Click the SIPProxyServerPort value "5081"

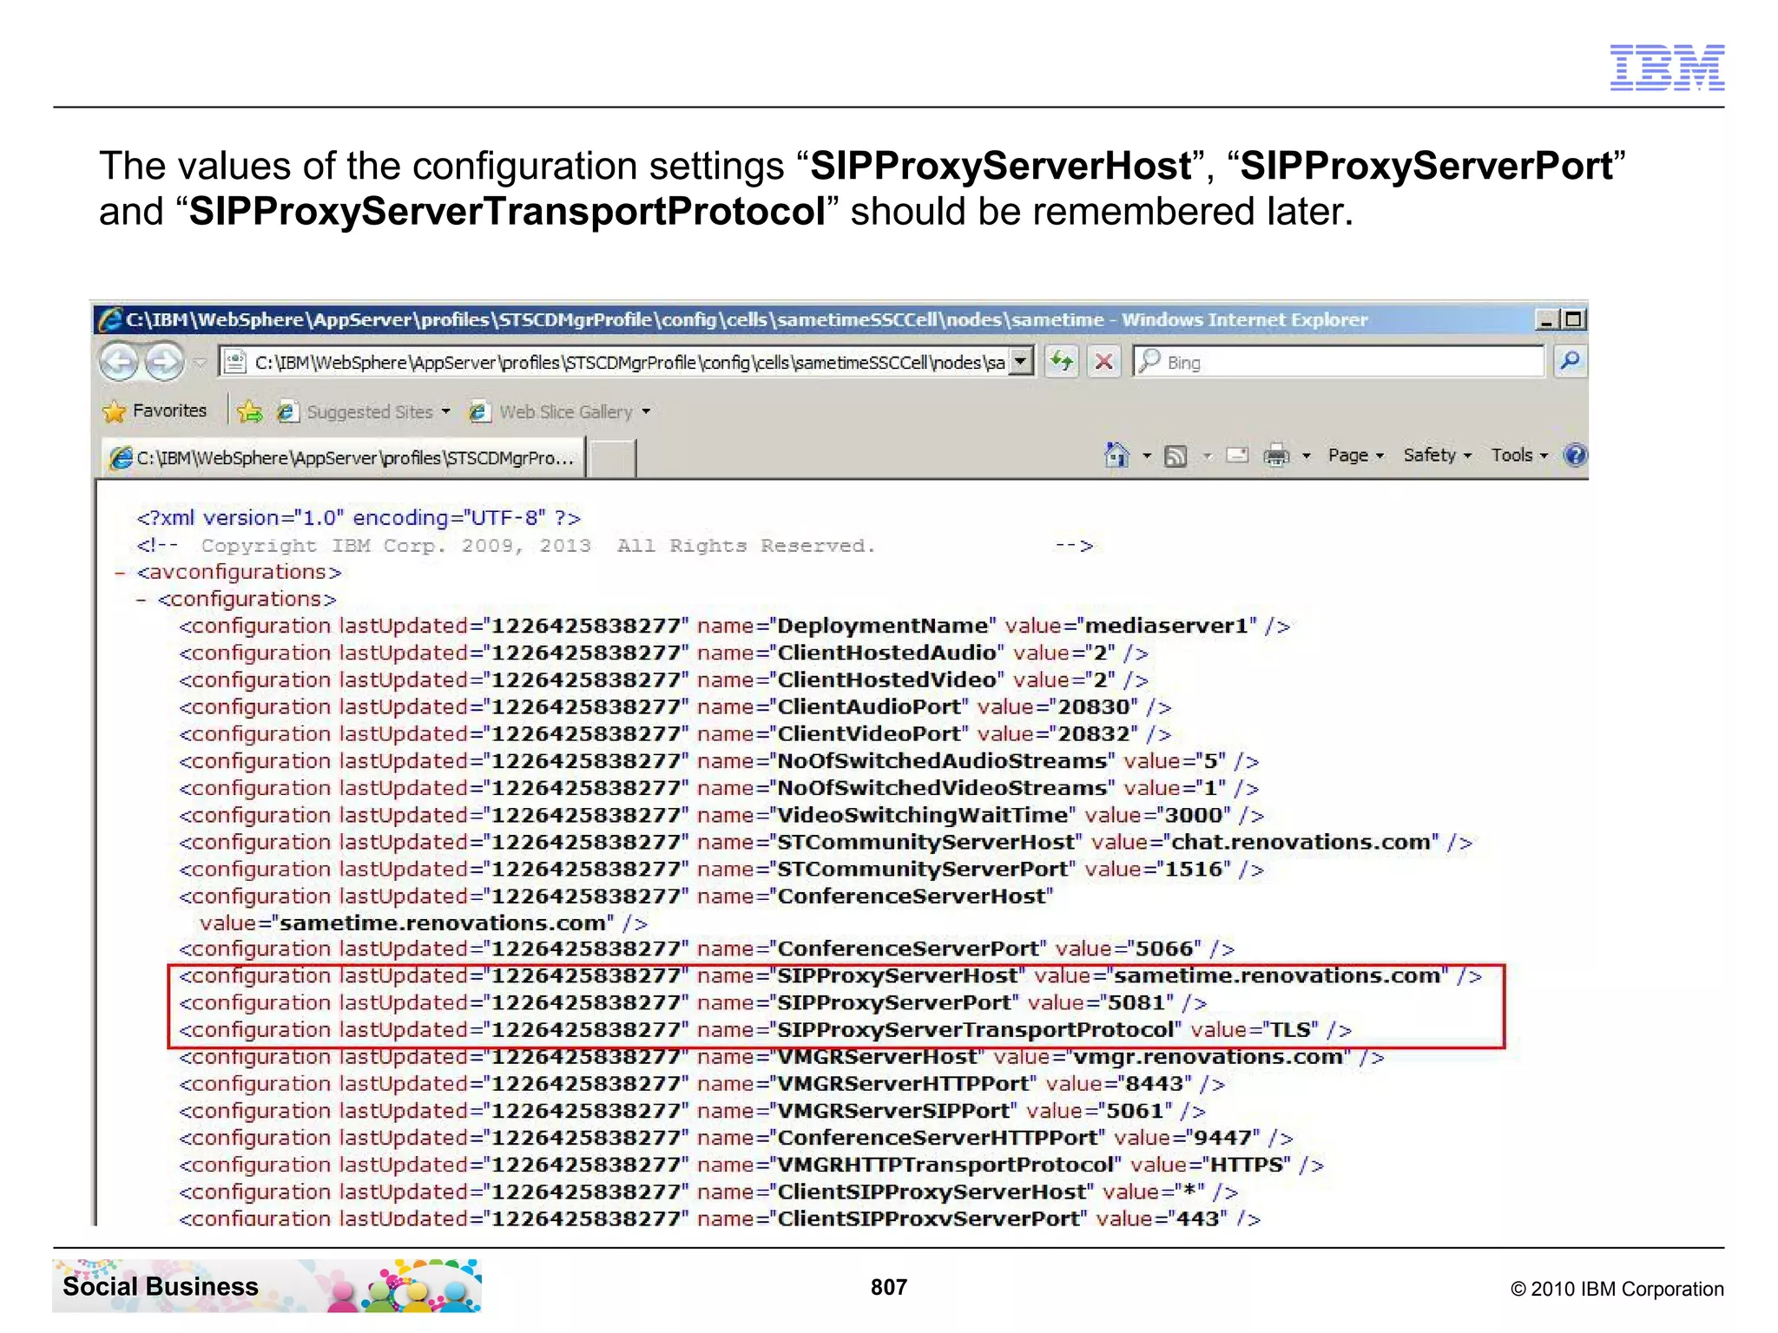point(1136,1003)
